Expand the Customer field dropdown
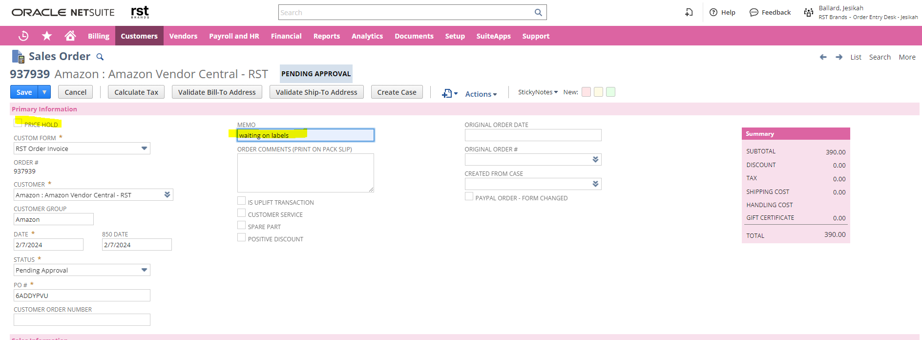This screenshot has width=922, height=340. pos(167,195)
